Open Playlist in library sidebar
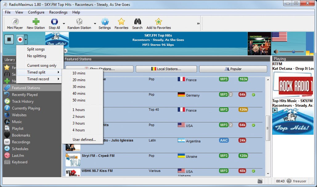The height and width of the screenshot is (187, 317). [32, 129]
